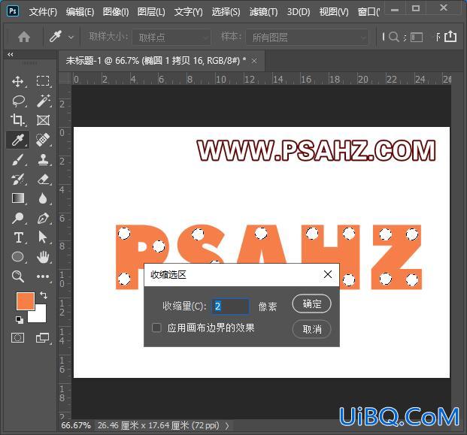The image size is (467, 435).
Task: Click the contract amount input field
Action: 230,307
